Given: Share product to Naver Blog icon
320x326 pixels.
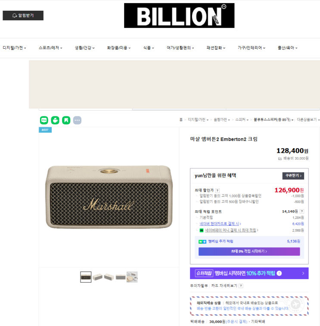Looking at the screenshot, I should pos(44,120).
